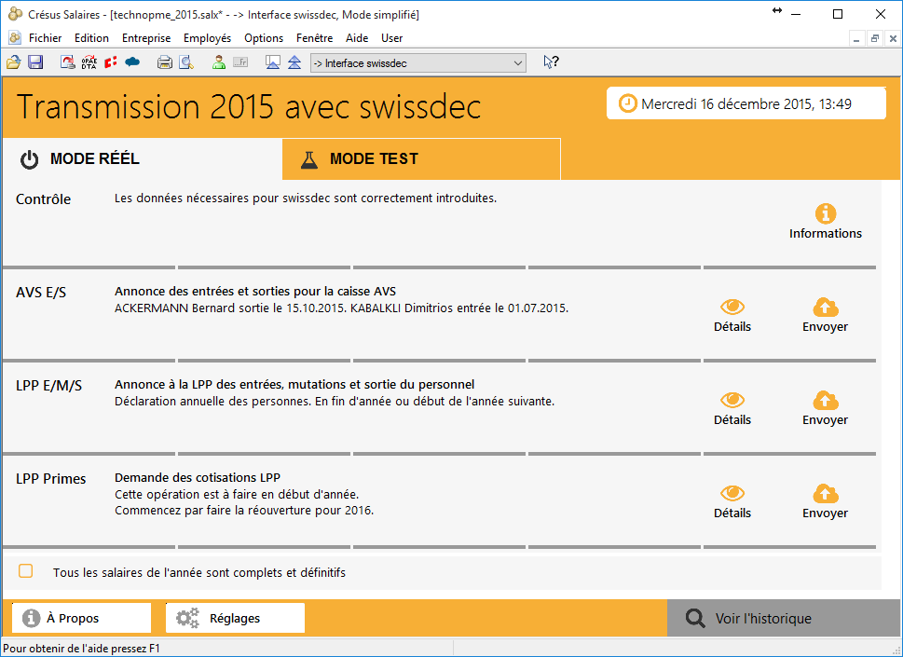The width and height of the screenshot is (903, 657).
Task: Open the Interface swissdec mode dropdown
Action: (x=418, y=63)
